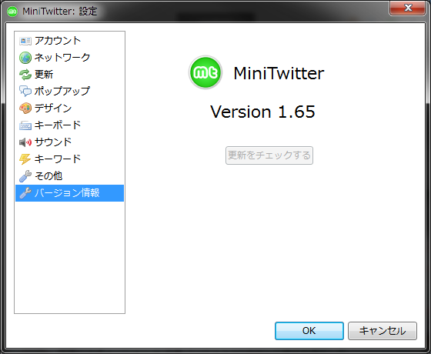Close the settings dialog window
This screenshot has width=431, height=354.
click(407, 8)
